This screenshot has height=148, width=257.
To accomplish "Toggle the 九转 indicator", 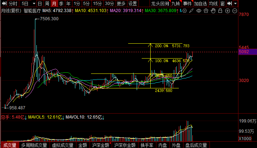I will 176,4.
